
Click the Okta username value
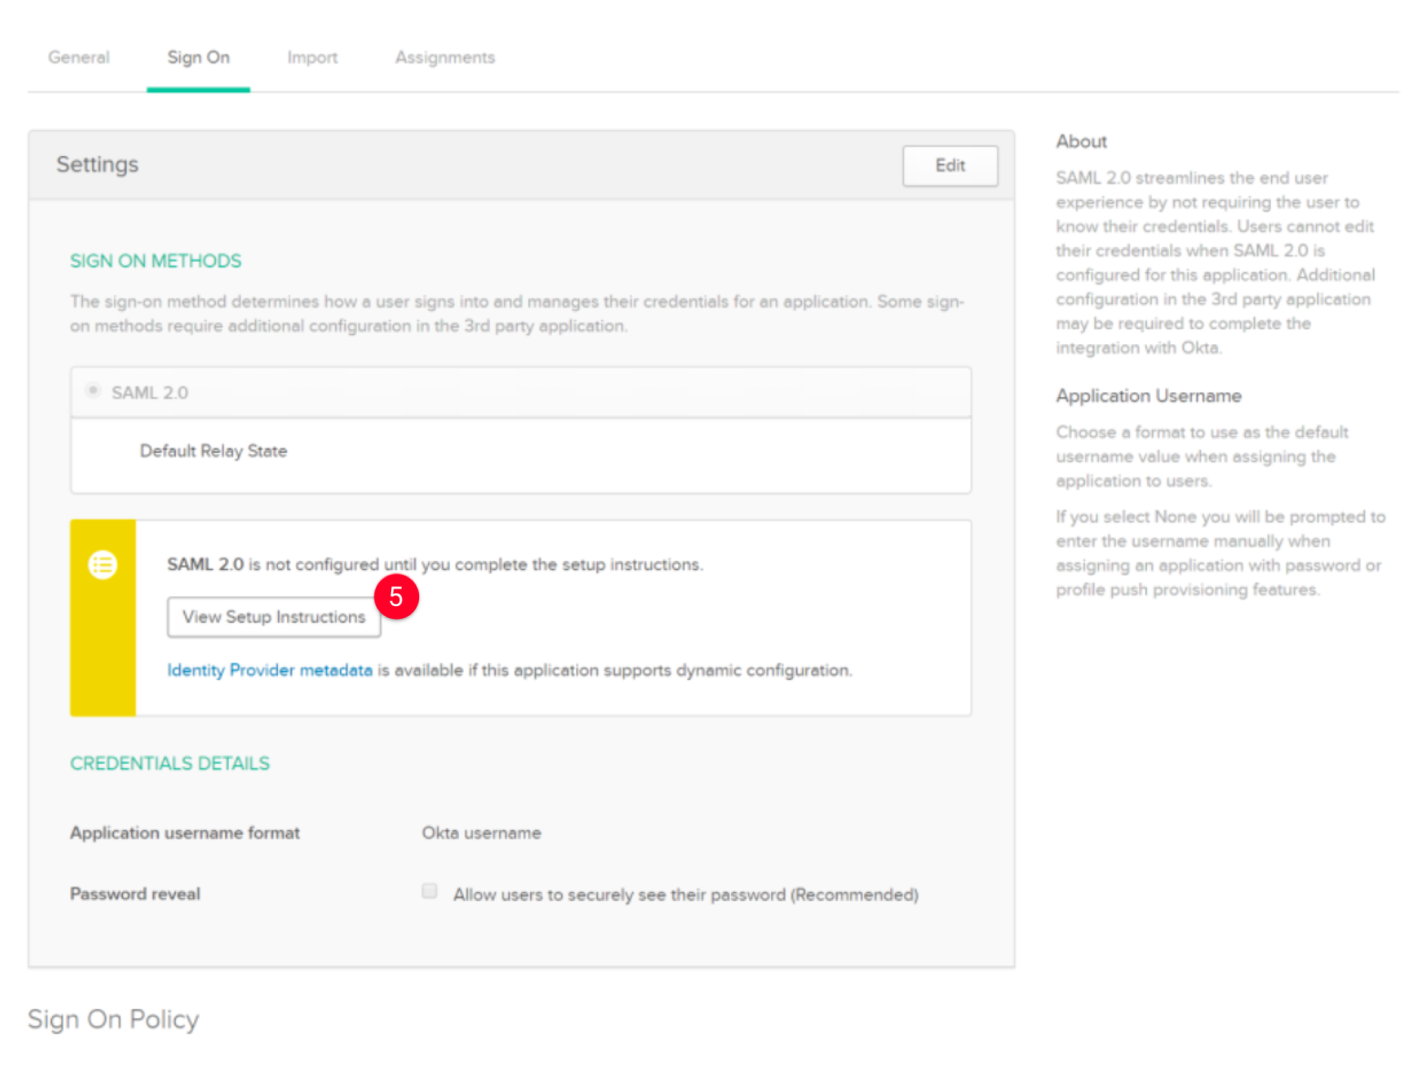coord(480,832)
